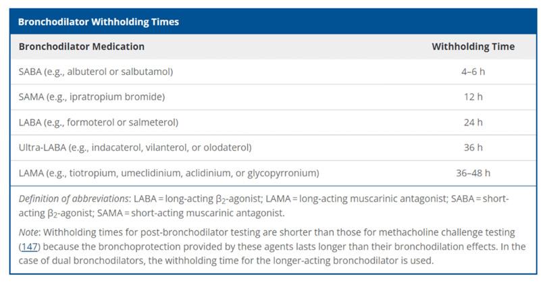547x283 pixels.
Task: Click the 12 h withholding value
Action: (x=473, y=97)
